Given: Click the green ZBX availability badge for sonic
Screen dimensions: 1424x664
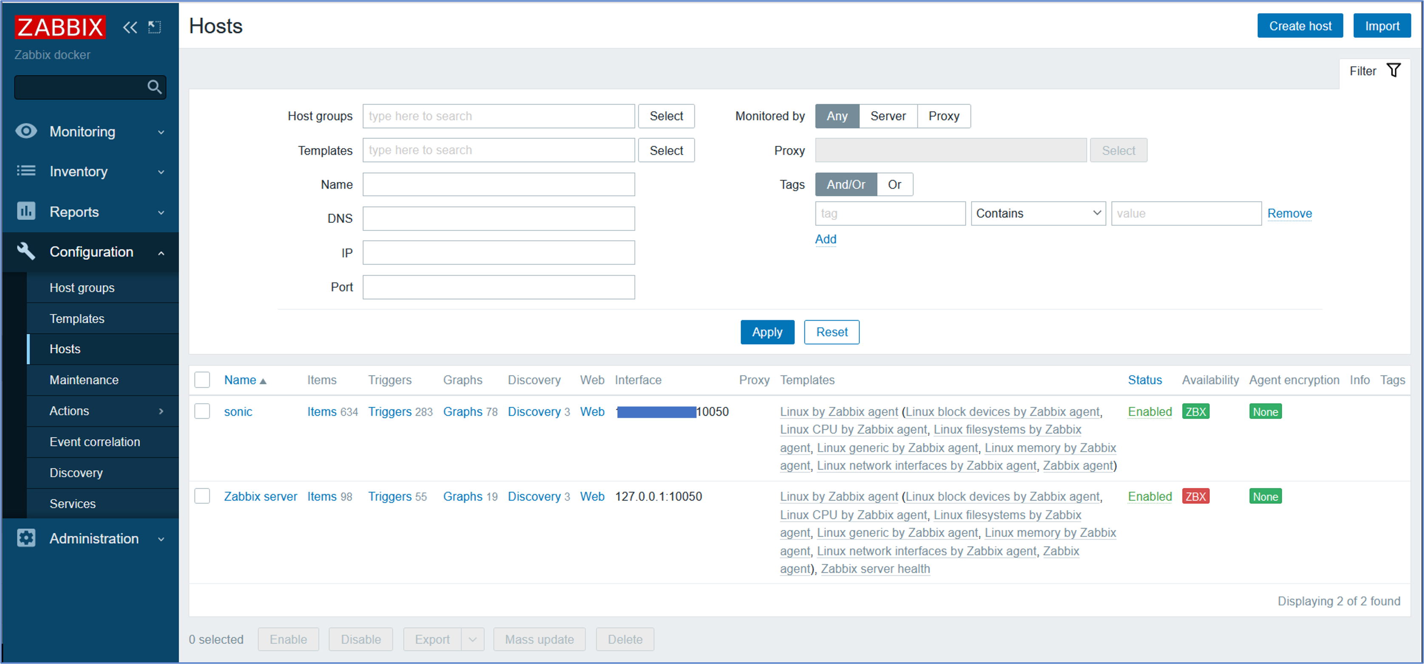Looking at the screenshot, I should coord(1195,411).
